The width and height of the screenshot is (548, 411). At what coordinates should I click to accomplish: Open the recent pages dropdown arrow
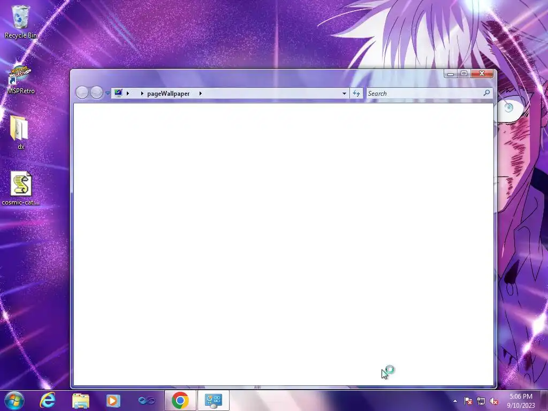click(108, 93)
